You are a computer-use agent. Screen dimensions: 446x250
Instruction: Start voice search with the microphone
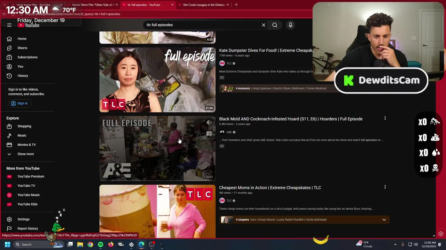290,25
